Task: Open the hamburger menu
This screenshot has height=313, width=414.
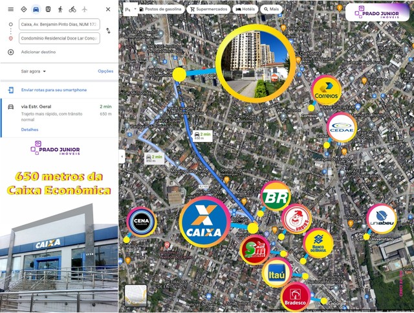Action: (10, 9)
